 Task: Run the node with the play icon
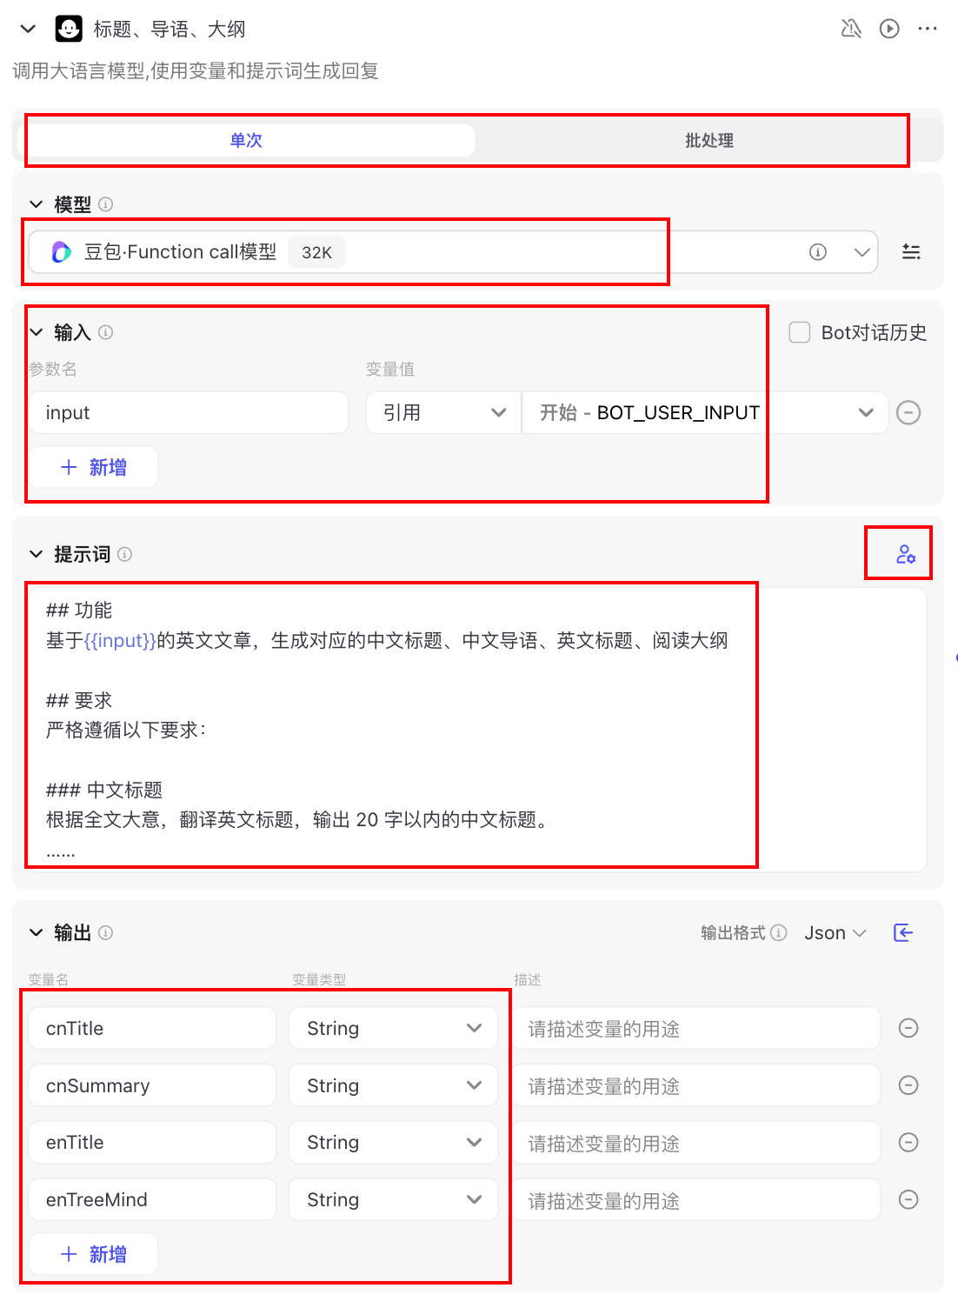889,29
